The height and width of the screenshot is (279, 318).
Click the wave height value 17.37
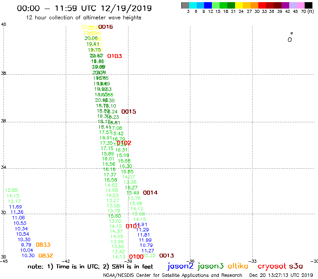(110, 175)
